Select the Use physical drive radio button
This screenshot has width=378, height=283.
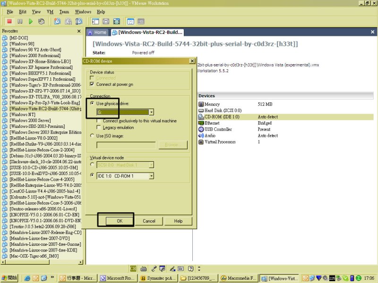(92, 103)
